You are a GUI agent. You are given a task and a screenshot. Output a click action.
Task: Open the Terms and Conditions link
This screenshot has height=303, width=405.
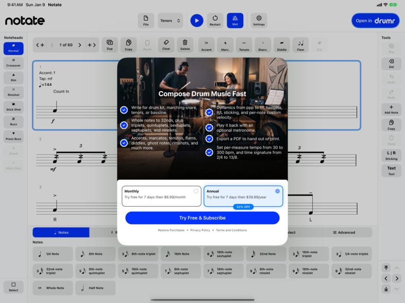[x=231, y=231]
